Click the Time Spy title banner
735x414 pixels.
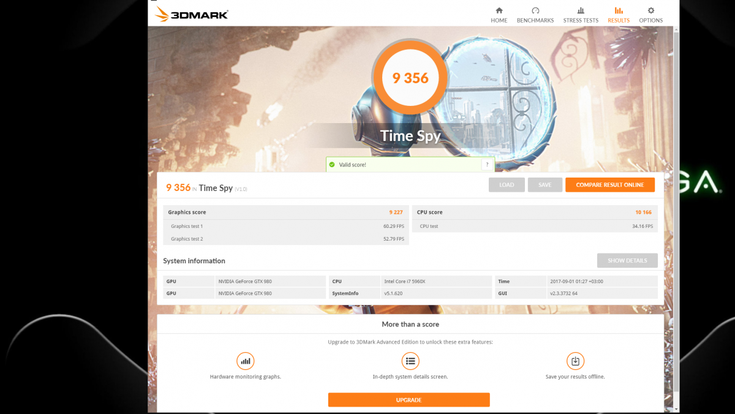[410, 136]
